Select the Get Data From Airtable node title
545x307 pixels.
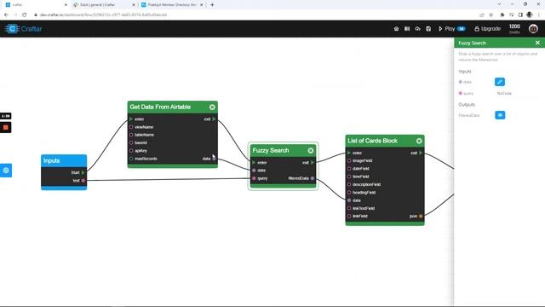tap(160, 107)
